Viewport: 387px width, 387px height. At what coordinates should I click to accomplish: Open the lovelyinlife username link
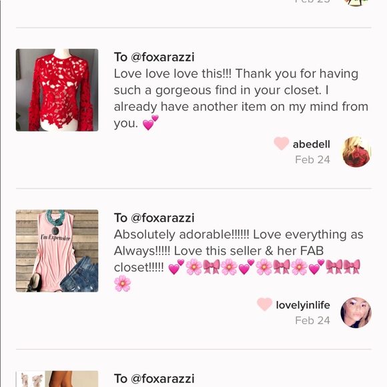click(303, 306)
